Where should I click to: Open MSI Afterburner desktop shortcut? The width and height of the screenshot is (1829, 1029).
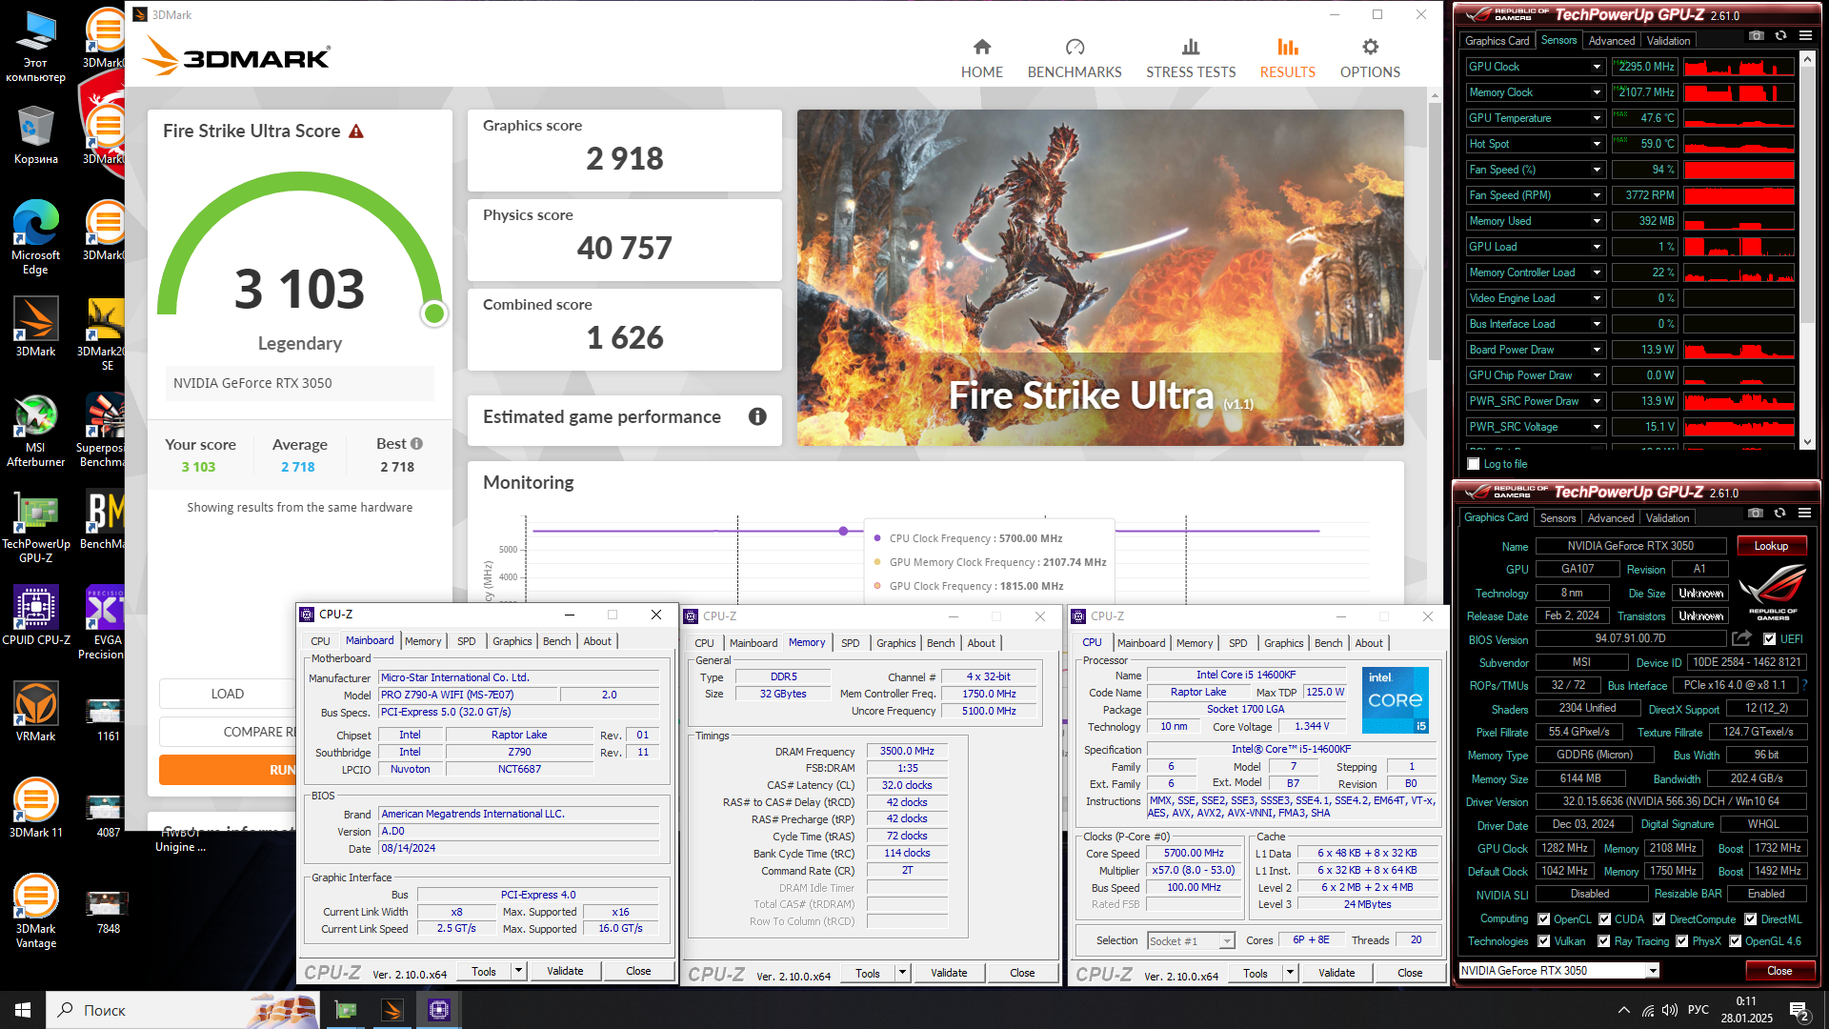35,430
